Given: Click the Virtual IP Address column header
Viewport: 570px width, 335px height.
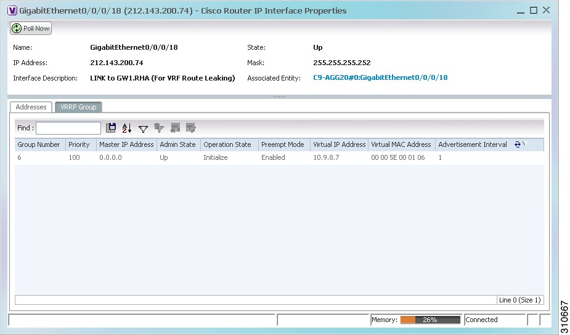Looking at the screenshot, I should pyautogui.click(x=339, y=144).
